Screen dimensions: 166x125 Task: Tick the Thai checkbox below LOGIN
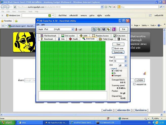coord(134,84)
